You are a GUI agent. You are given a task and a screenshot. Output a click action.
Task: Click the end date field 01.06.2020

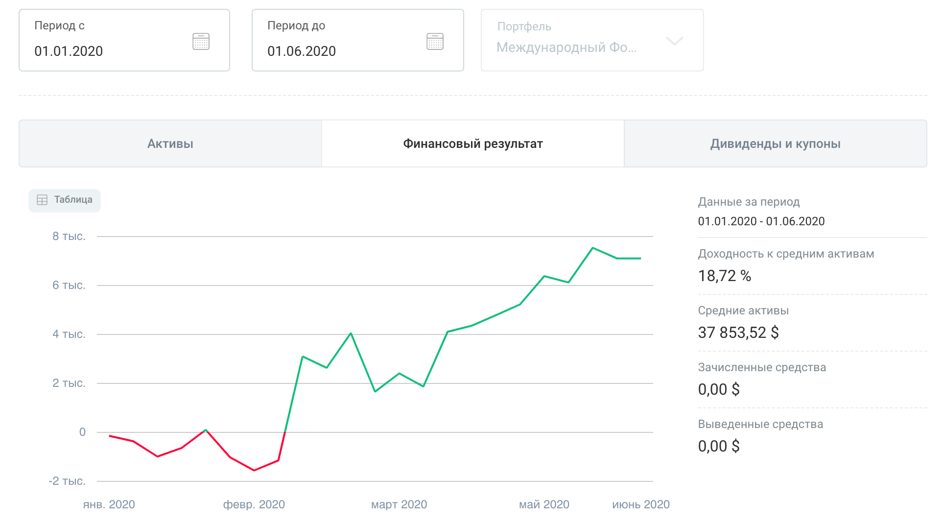(302, 51)
